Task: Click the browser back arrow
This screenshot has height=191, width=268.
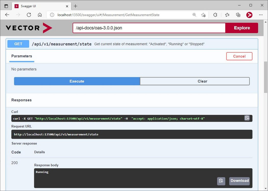Action: (x=7, y=15)
